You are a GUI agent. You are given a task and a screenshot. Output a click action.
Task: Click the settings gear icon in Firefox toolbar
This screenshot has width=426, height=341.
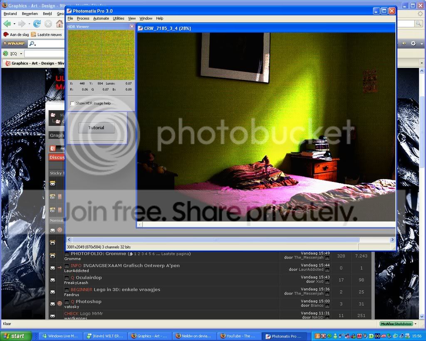click(x=413, y=43)
